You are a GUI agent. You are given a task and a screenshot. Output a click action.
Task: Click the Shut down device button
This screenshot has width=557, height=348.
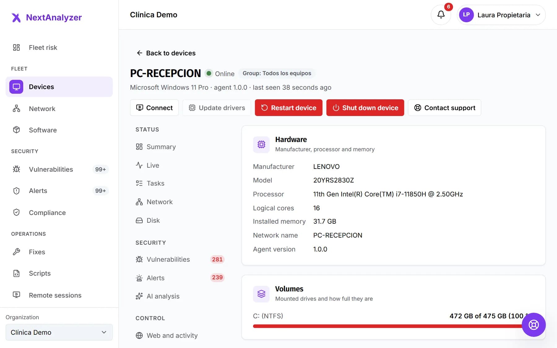coord(365,108)
